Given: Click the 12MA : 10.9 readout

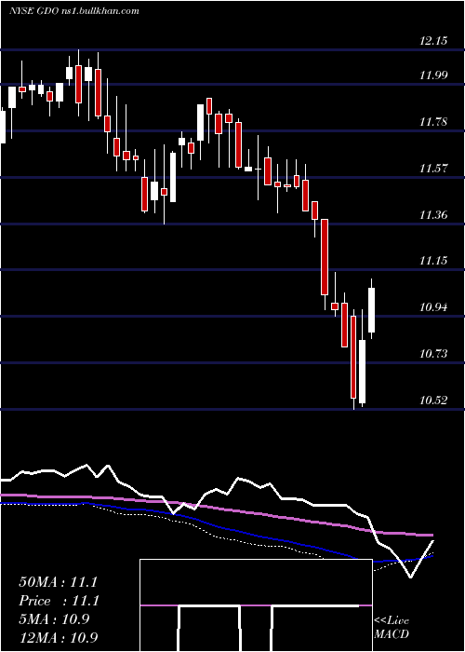Looking at the screenshot, I should coord(59,637).
